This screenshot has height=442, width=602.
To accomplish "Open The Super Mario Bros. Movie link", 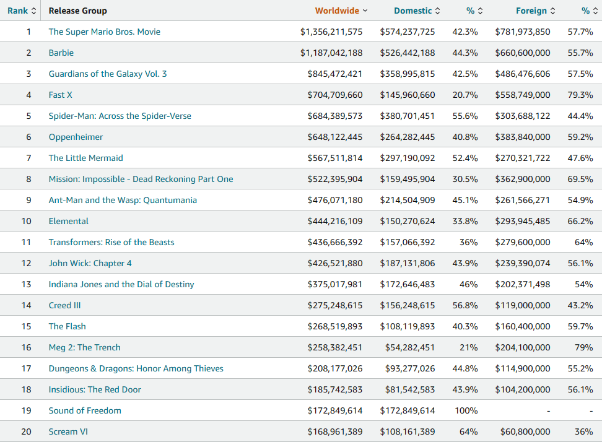I will point(104,32).
